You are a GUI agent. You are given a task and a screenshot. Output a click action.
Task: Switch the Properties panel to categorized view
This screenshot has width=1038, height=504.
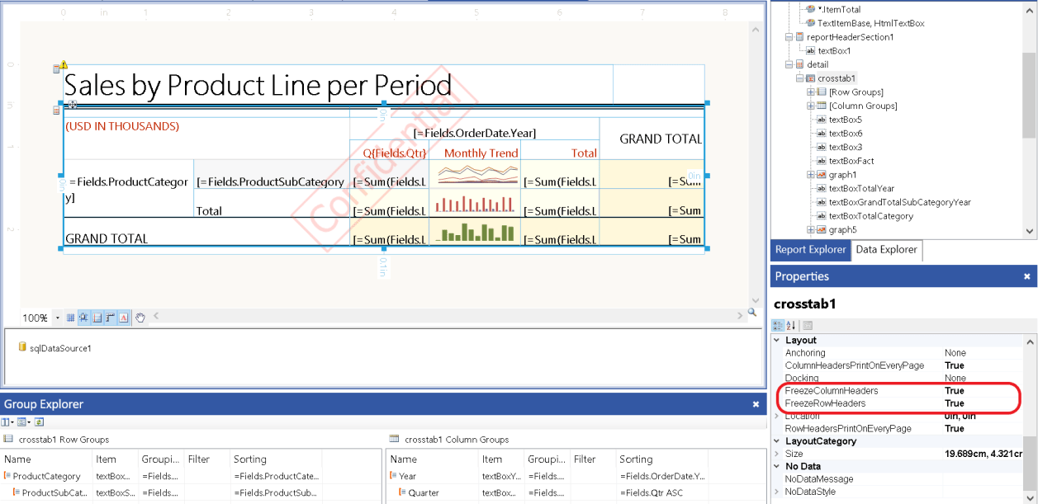tap(777, 326)
